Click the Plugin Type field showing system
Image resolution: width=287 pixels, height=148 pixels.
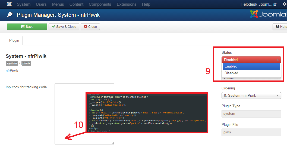(251, 114)
